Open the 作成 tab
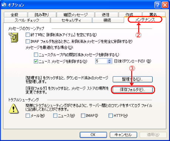This screenshot has height=141, width=170. [x=130, y=15]
